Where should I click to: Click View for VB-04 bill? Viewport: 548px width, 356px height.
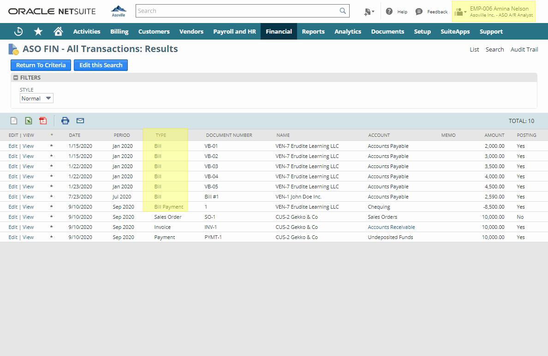point(28,176)
